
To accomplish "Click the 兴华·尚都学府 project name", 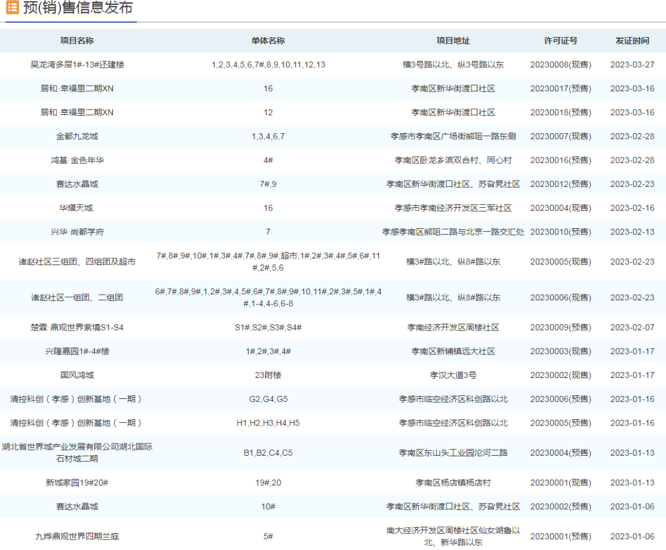I will [77, 232].
